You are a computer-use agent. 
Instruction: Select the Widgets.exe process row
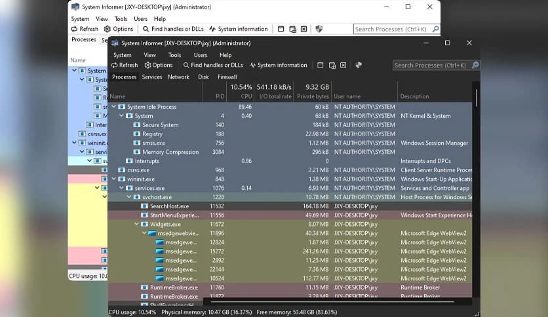[290, 224]
